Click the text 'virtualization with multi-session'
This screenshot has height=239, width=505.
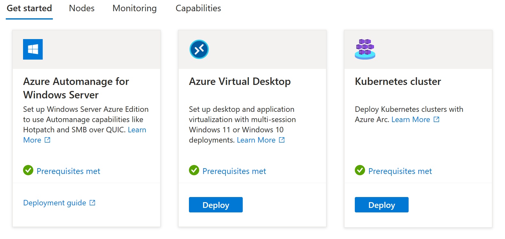click(242, 119)
